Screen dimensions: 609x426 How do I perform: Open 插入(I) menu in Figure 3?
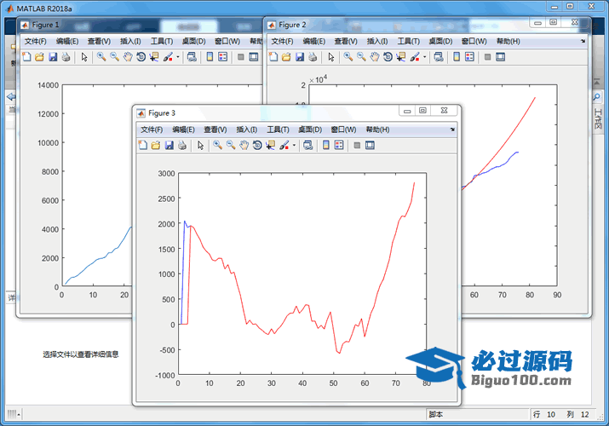click(x=247, y=130)
